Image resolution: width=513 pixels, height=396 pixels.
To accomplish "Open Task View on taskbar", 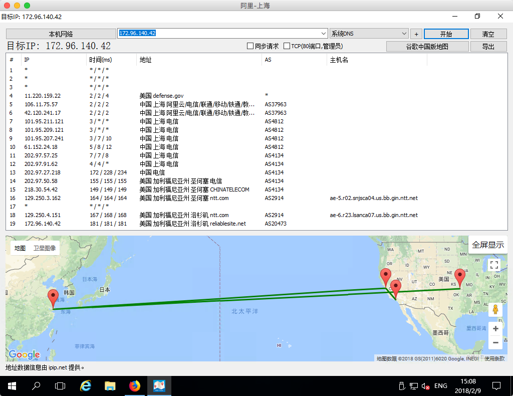I will pos(60,386).
